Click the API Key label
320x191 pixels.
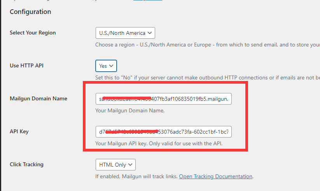tap(19, 132)
